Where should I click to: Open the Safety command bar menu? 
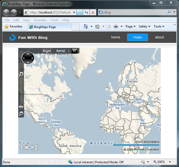[x=144, y=27]
